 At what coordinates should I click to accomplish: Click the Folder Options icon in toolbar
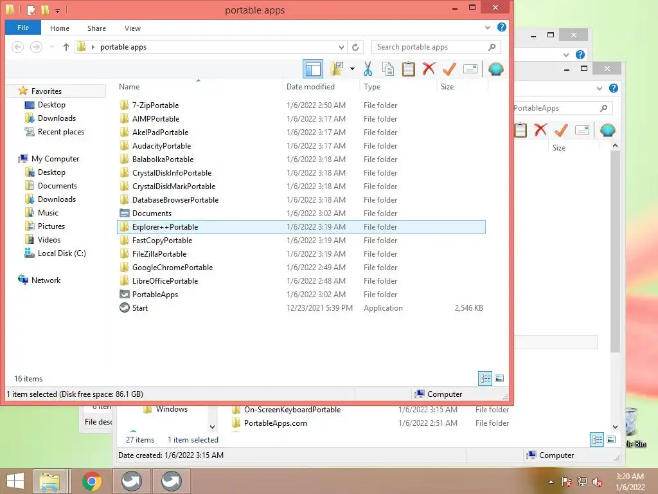coord(337,69)
